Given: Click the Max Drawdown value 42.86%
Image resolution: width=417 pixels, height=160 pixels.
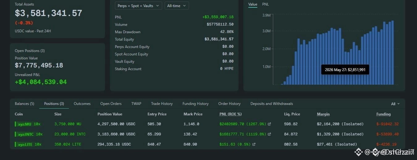Looking at the screenshot, I should tap(227, 32).
